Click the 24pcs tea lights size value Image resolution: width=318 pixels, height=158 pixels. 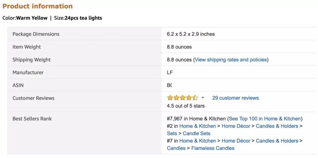click(84, 18)
